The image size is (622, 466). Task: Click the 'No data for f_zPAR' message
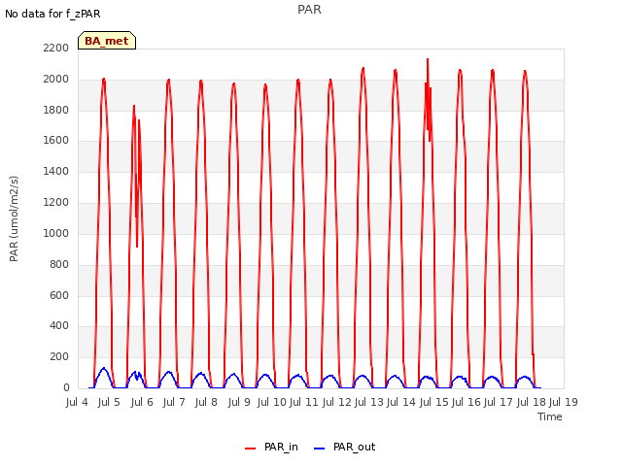point(52,14)
